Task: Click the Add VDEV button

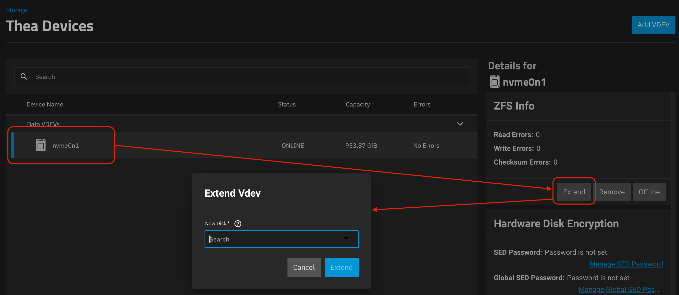Action: 653,25
